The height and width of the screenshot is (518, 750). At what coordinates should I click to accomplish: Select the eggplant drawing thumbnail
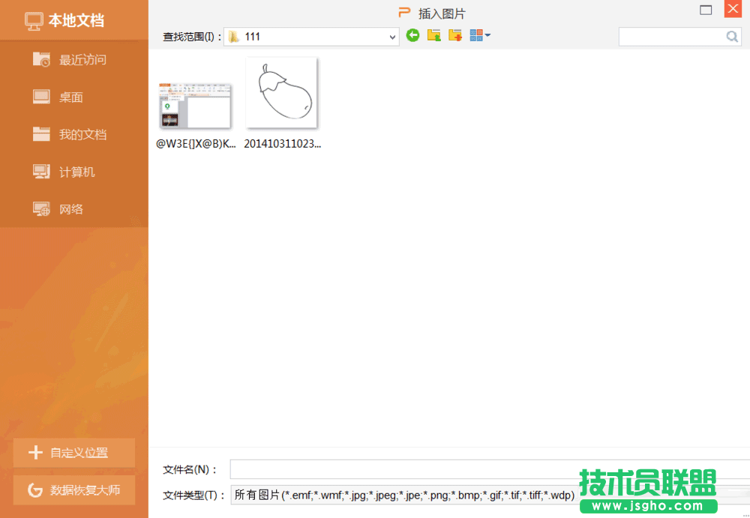tap(282, 93)
